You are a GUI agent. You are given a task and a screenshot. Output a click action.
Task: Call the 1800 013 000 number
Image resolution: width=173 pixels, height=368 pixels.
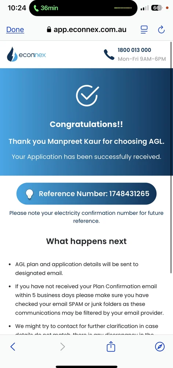coord(135,50)
